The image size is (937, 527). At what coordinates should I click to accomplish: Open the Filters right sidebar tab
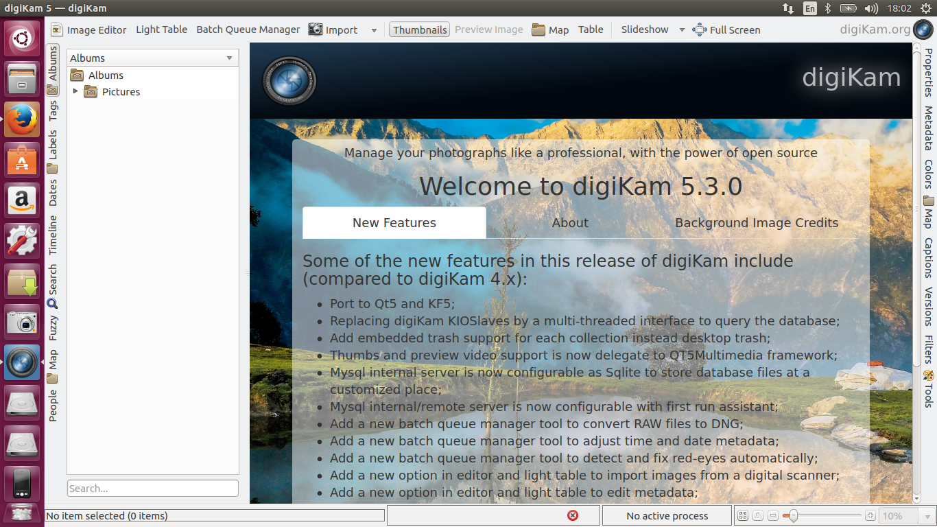(x=928, y=349)
